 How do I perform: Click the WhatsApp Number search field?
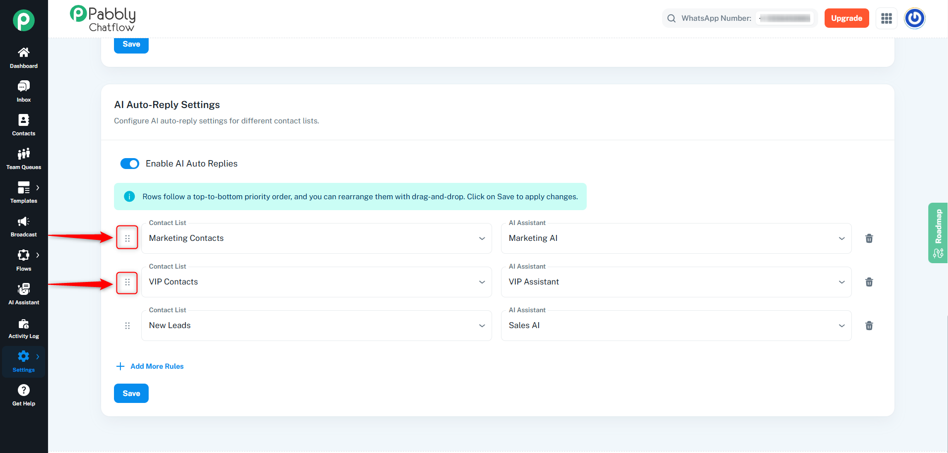[740, 18]
